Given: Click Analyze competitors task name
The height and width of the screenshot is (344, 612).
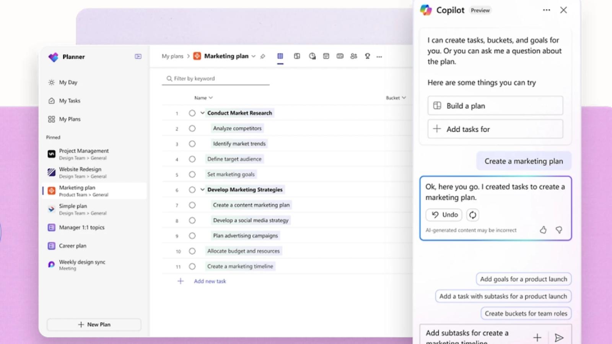Looking at the screenshot, I should (237, 128).
